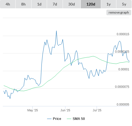
Task: Open the 7d chart view
Action: 55,4
